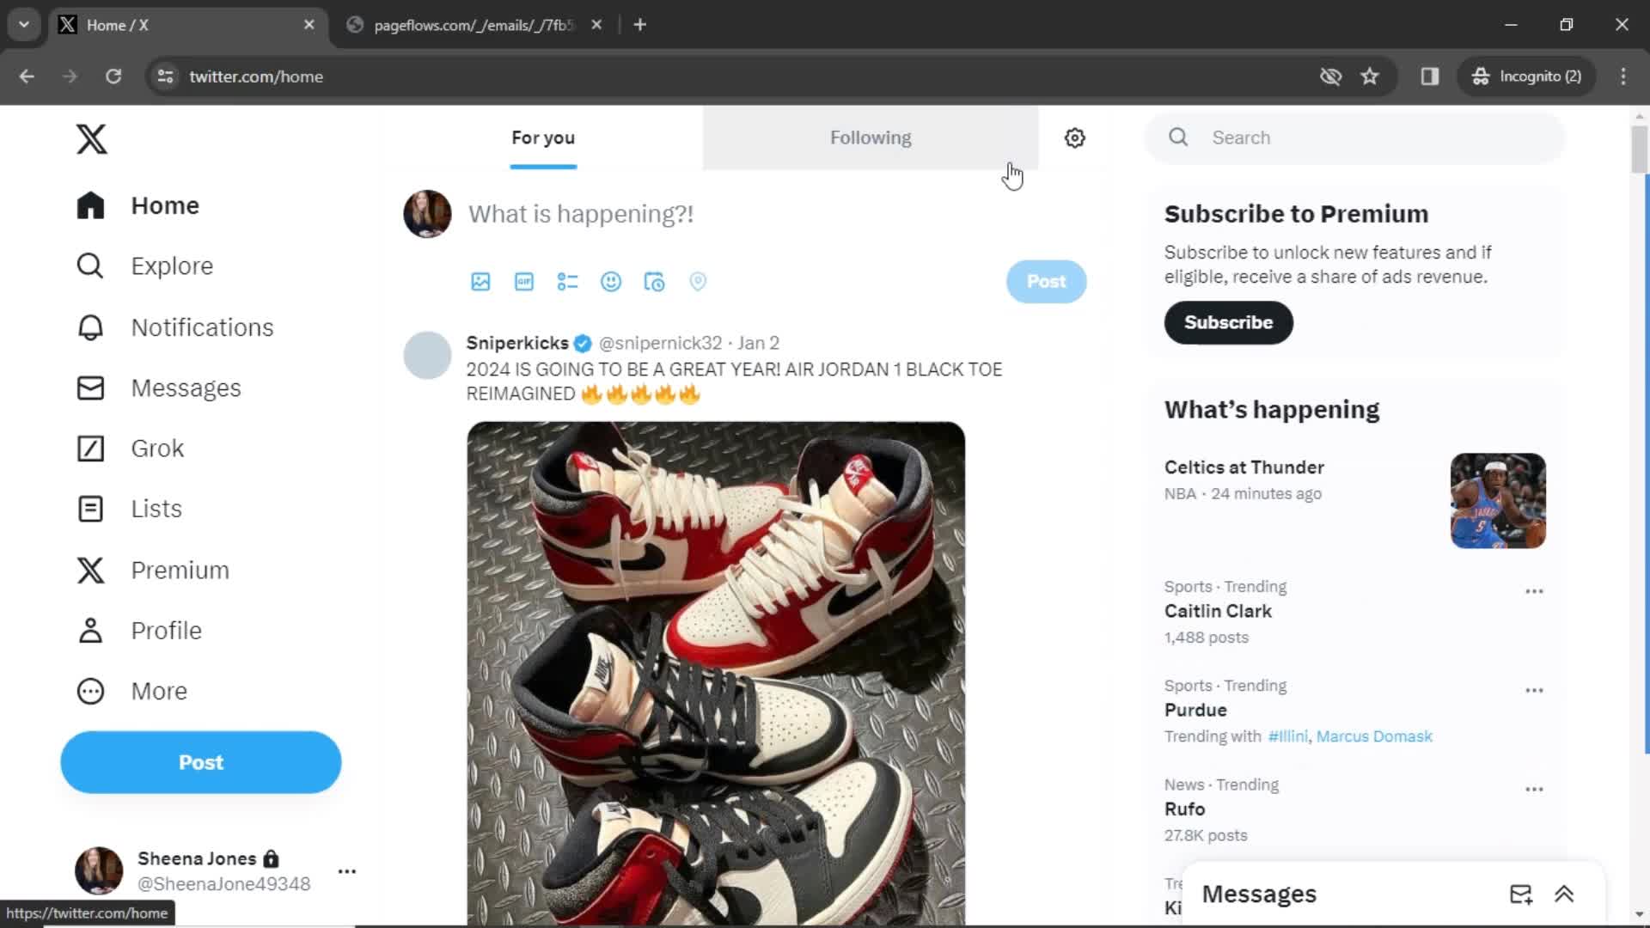The height and width of the screenshot is (928, 1650).
Task: Open the Explore page
Action: coord(144,266)
